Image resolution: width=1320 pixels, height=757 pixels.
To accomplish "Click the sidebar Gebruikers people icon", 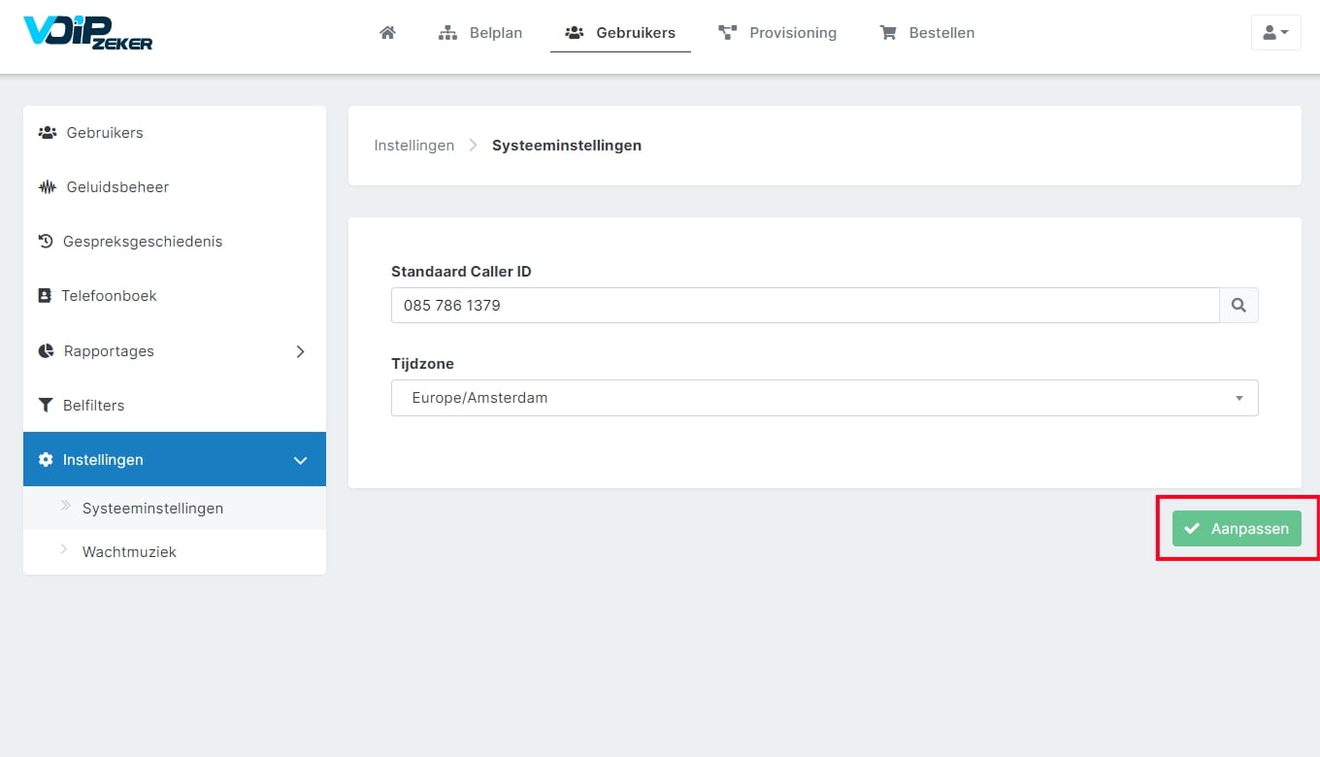I will [x=47, y=133].
